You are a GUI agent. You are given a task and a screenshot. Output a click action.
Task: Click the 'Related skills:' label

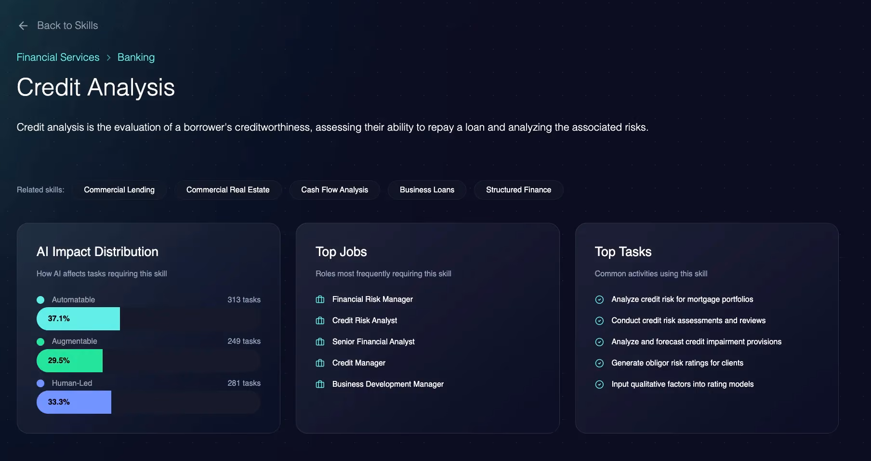(x=40, y=190)
